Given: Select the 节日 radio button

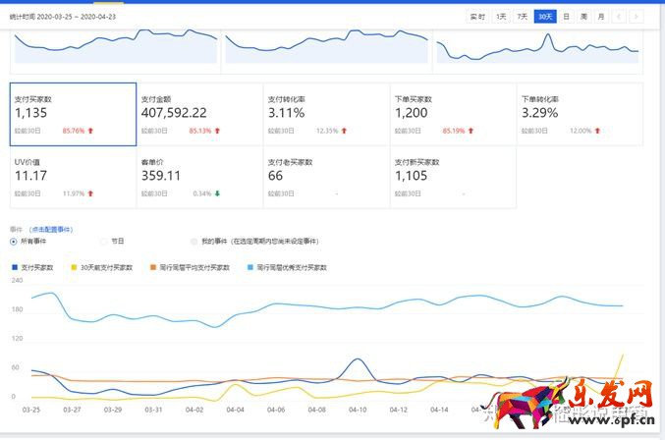Looking at the screenshot, I should click(x=103, y=241).
